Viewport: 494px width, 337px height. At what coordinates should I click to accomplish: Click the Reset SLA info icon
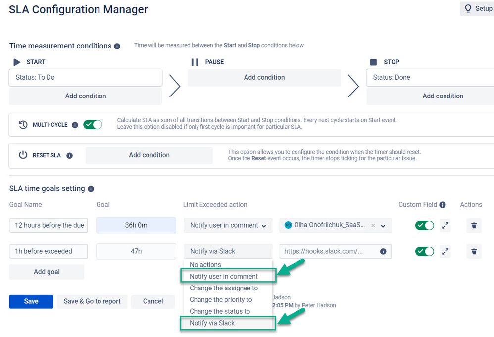[x=70, y=155]
